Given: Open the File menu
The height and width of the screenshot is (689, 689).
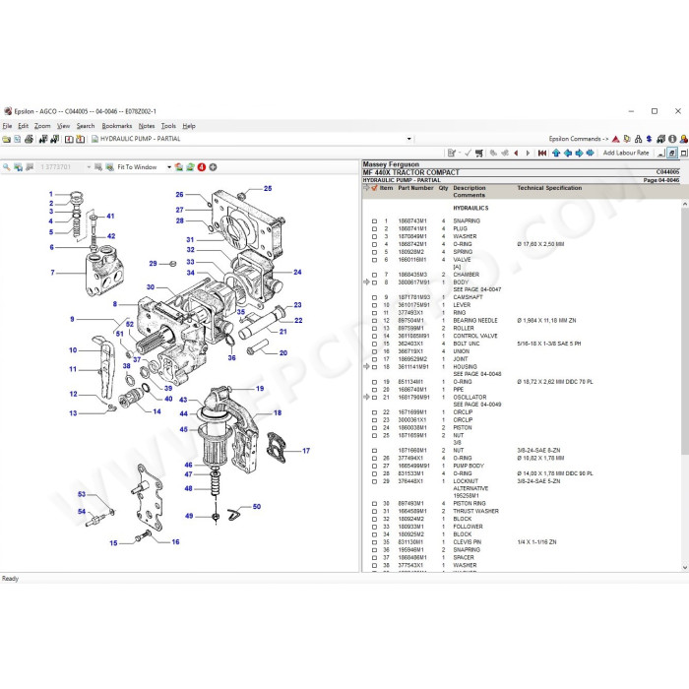Looking at the screenshot, I should [7, 126].
